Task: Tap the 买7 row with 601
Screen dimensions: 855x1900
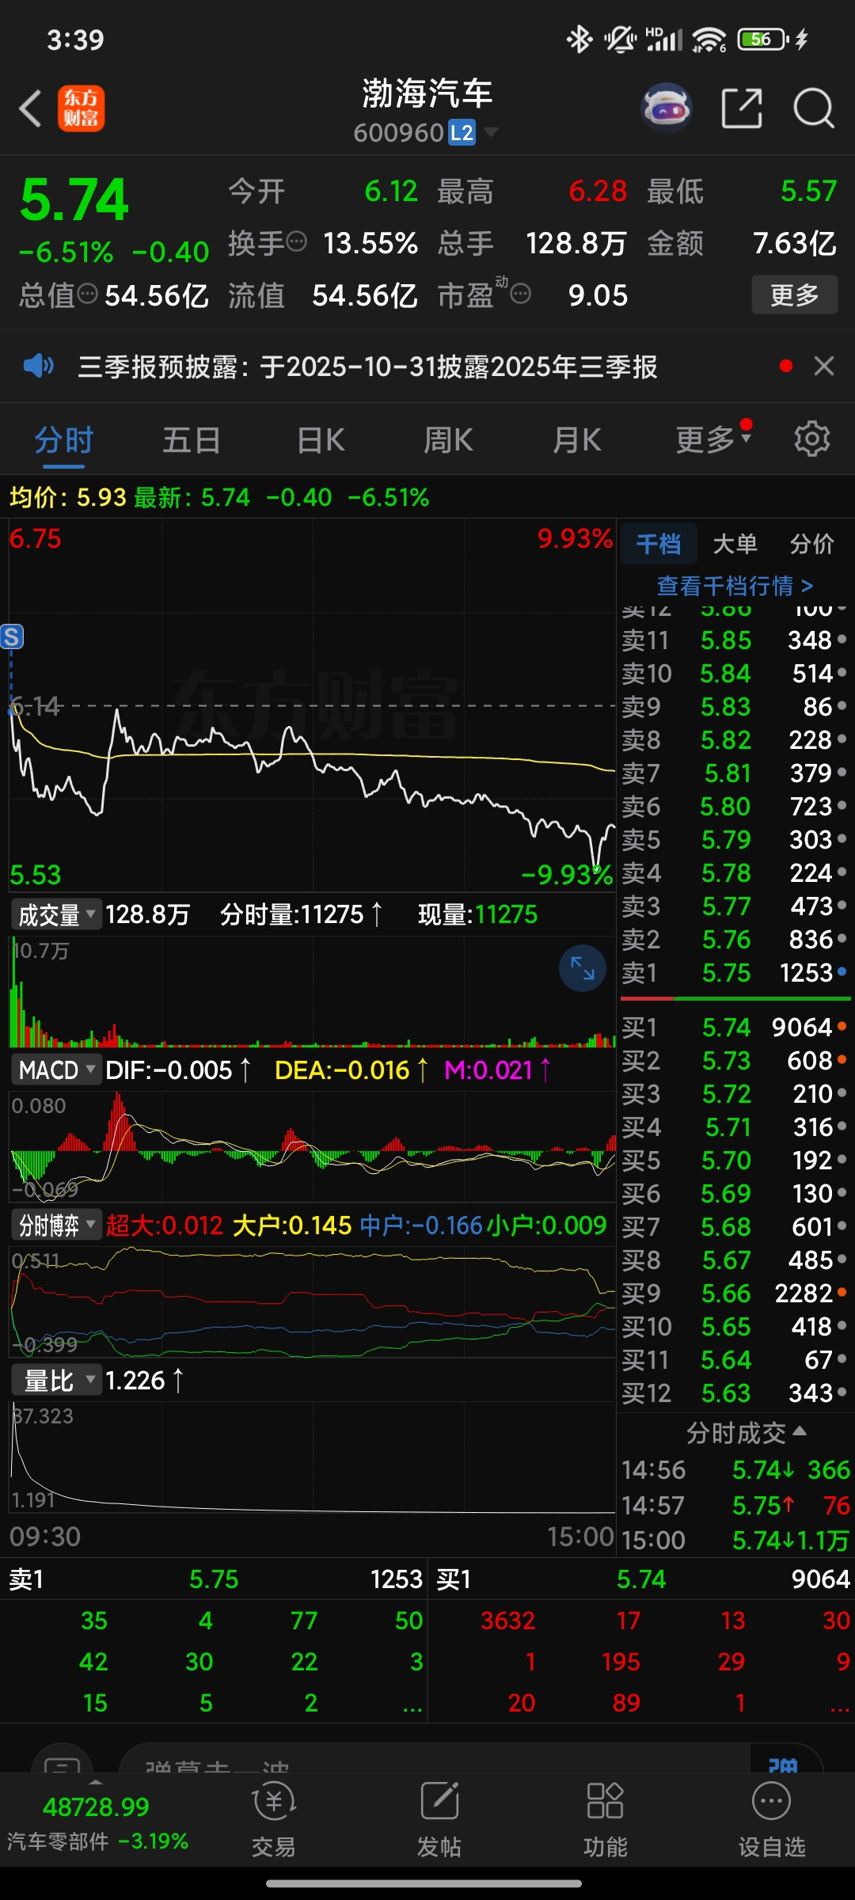Action: (735, 1226)
